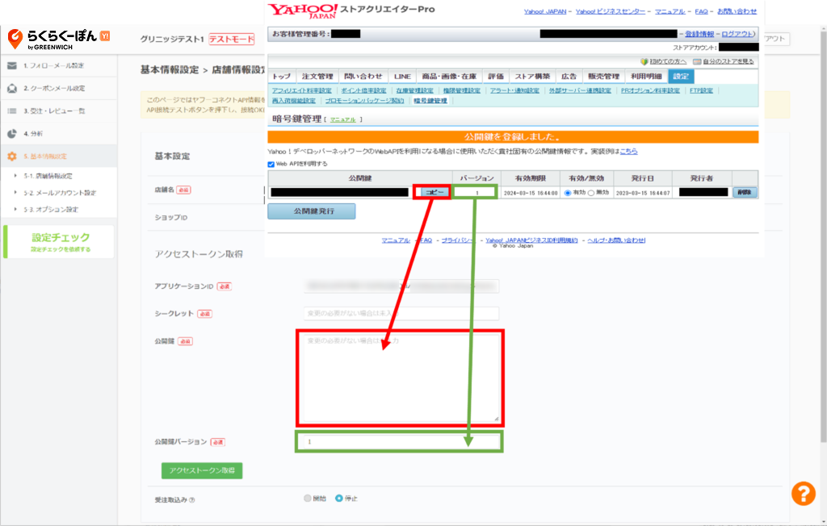Select the 無効 radio button

[x=590, y=193]
